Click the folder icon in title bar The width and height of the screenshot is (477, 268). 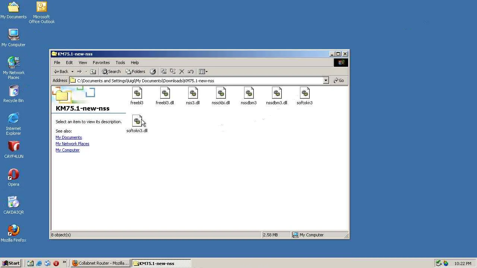tap(54, 54)
